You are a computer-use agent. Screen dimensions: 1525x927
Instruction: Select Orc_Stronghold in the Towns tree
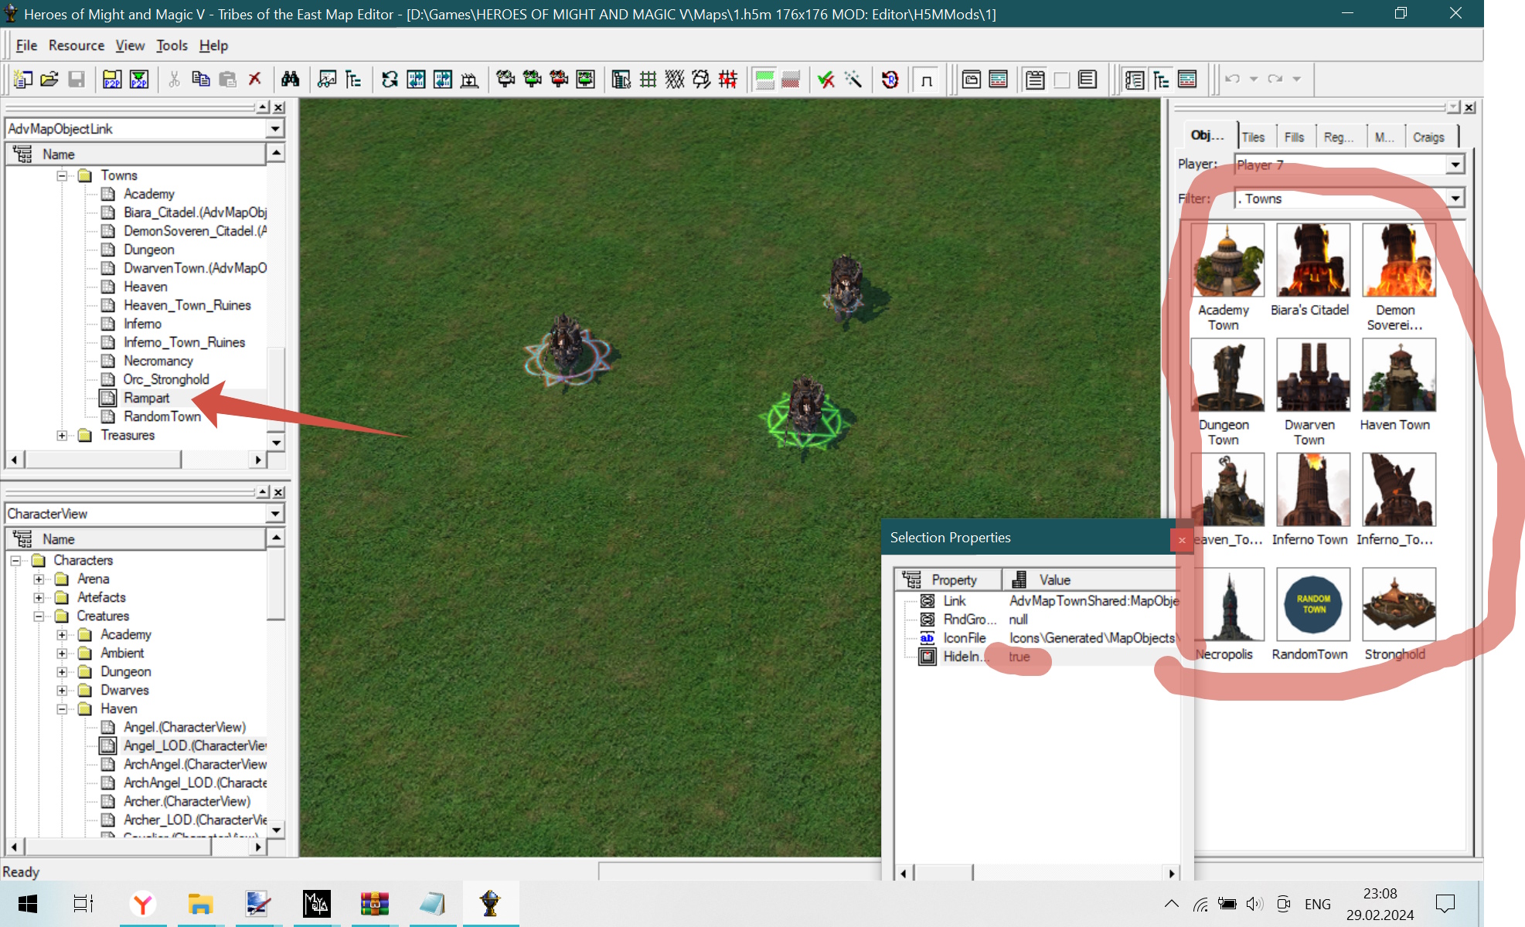tap(166, 379)
